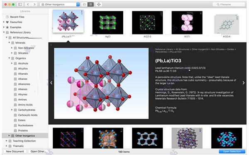Expand the Alcohols folder triangle

[x=12, y=63]
